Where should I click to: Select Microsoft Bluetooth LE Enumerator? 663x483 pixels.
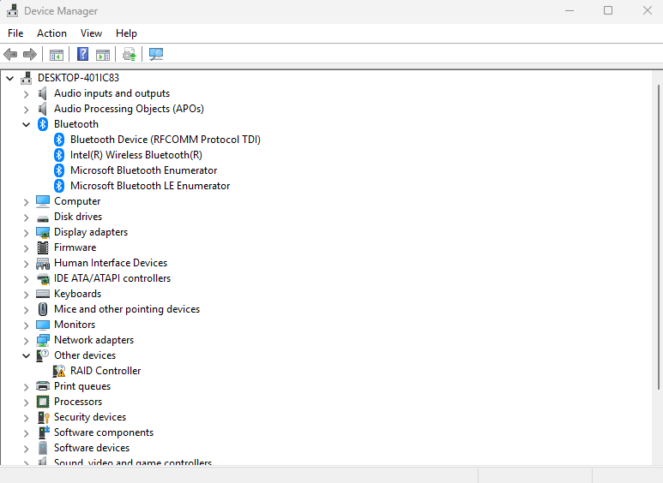tap(150, 186)
